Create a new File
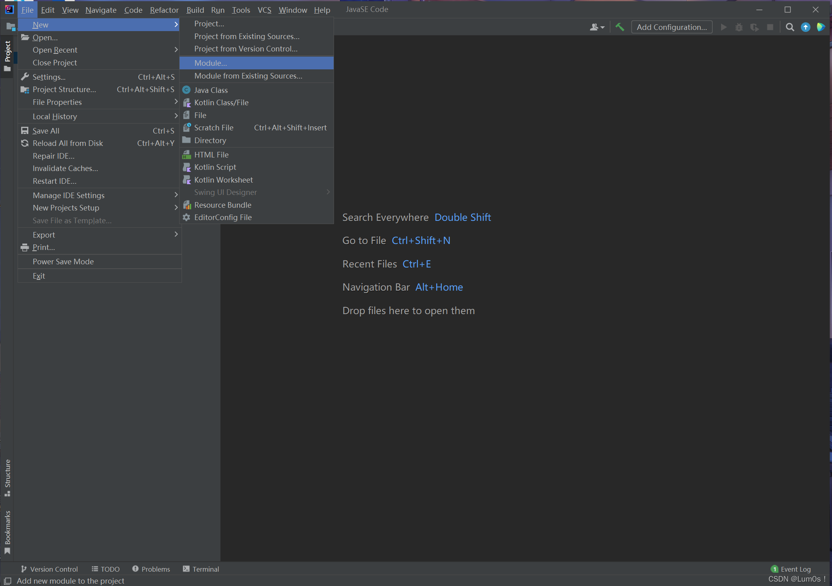The image size is (832, 586). [257, 115]
